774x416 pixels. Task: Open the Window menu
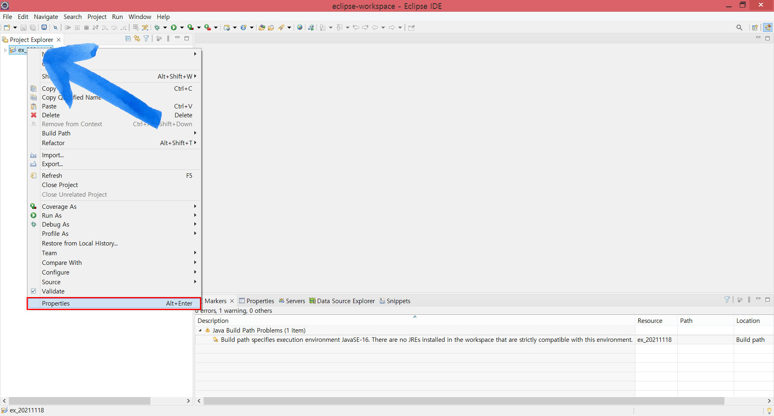pos(139,17)
